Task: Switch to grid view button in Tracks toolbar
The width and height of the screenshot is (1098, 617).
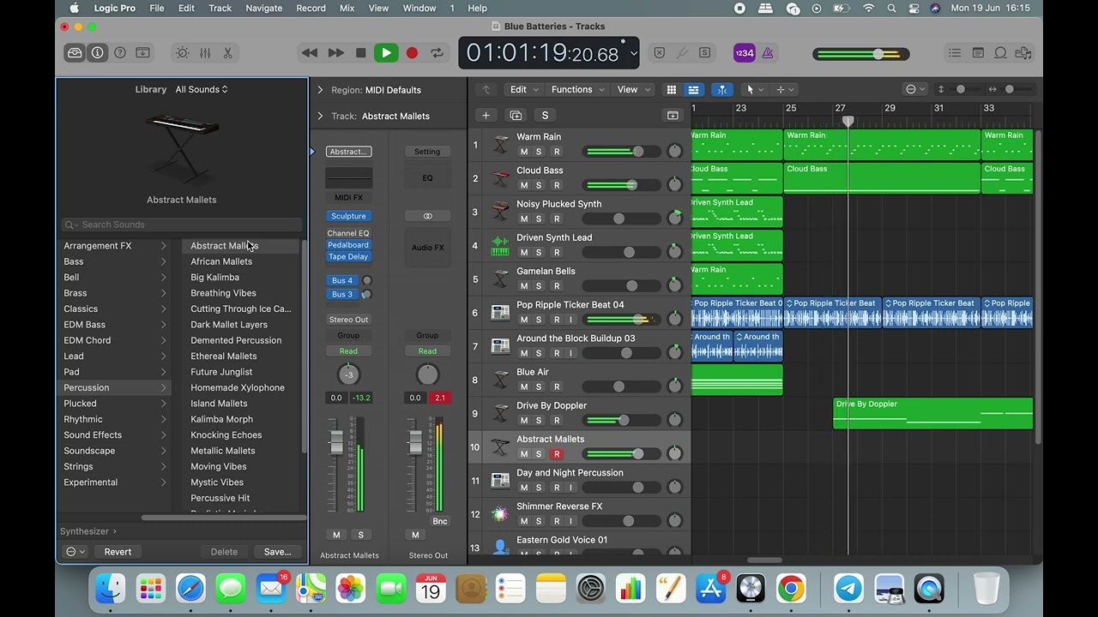Action: pyautogui.click(x=672, y=89)
